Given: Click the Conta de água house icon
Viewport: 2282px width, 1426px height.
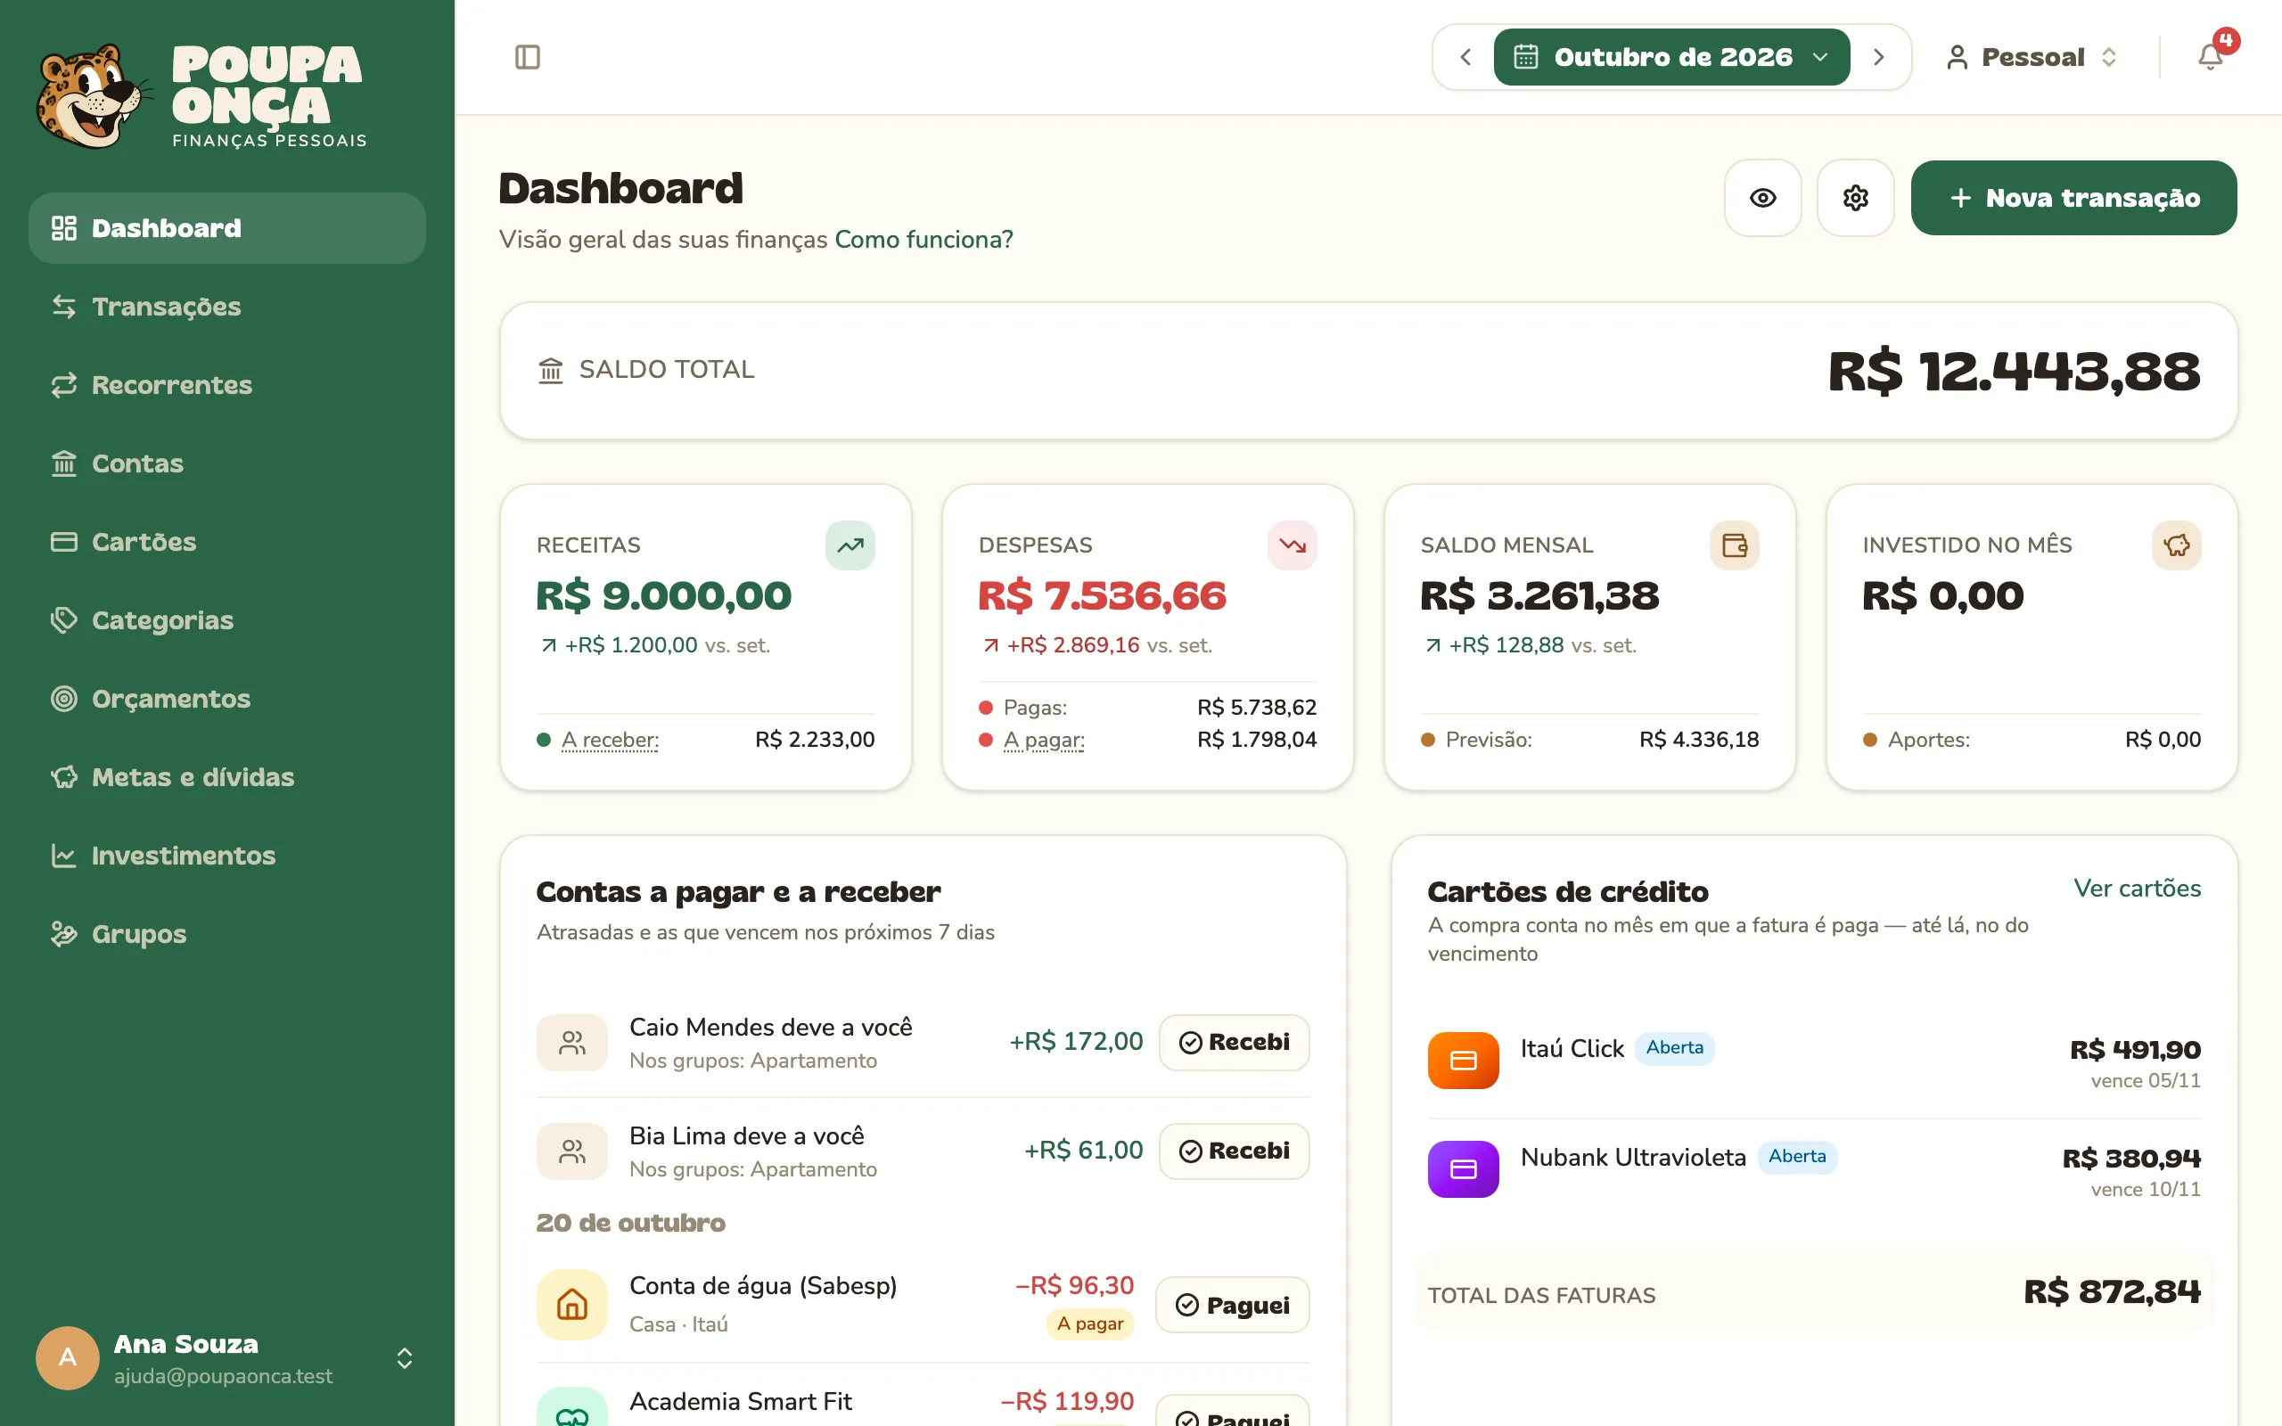Looking at the screenshot, I should tap(571, 1304).
